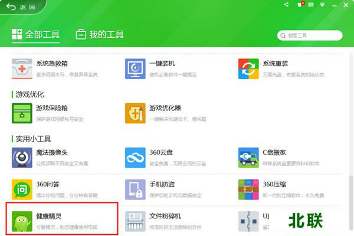Viewport: 354px width, 236px height.
Task: Launch the 一键装机 tool icon
Action: pos(135,68)
